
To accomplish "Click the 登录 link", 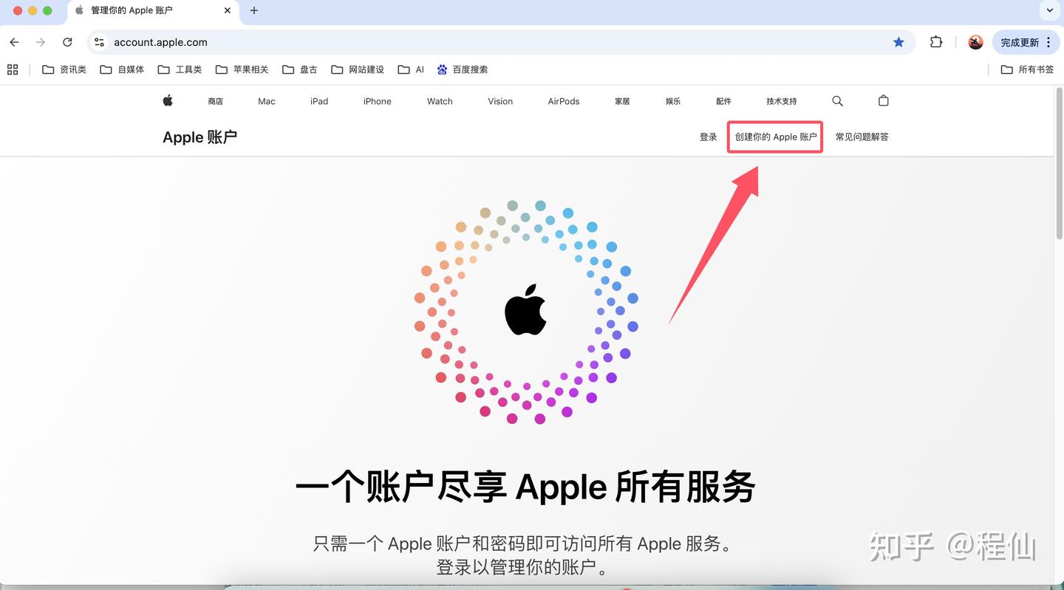I will [x=708, y=137].
